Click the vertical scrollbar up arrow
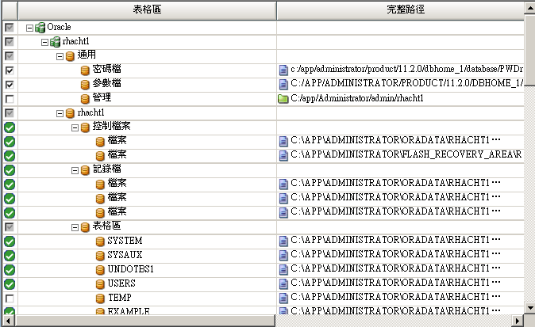The height and width of the screenshot is (327, 535). 529,7
